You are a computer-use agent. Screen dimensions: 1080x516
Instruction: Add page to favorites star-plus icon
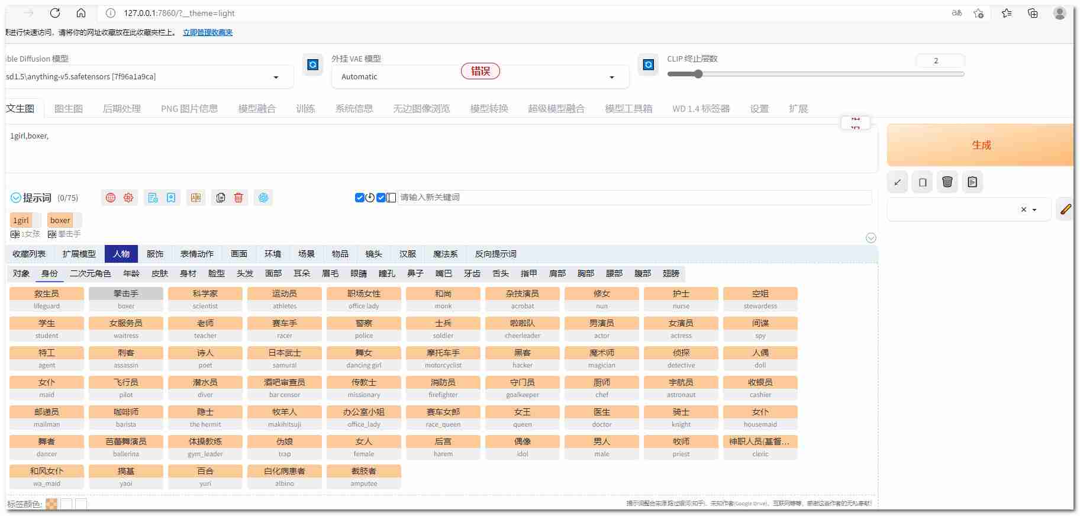(978, 13)
